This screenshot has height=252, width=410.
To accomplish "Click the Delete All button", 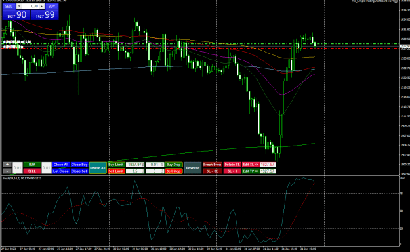I will [98, 168].
